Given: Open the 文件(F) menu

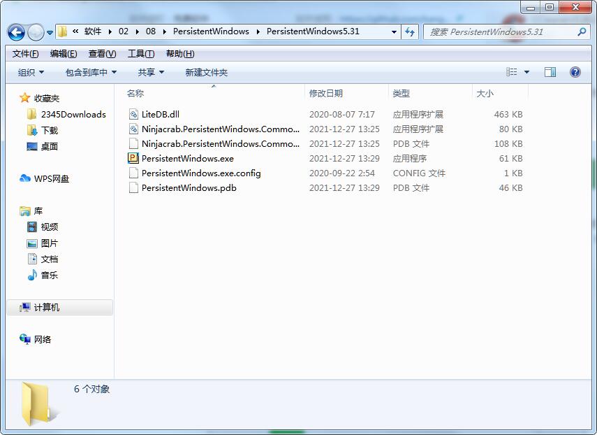Looking at the screenshot, I should coord(26,54).
